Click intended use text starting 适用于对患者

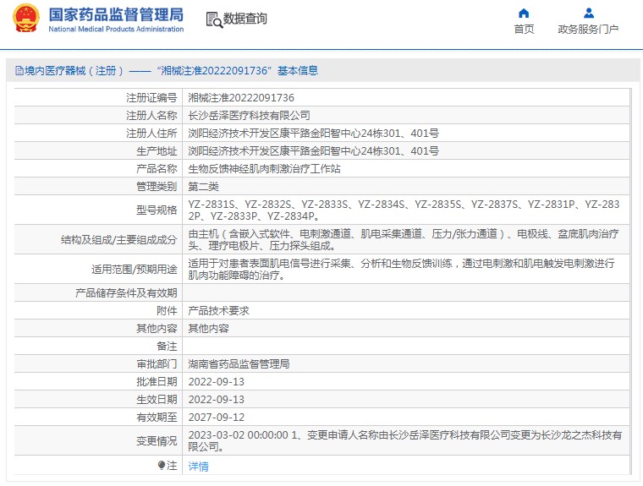402,270
